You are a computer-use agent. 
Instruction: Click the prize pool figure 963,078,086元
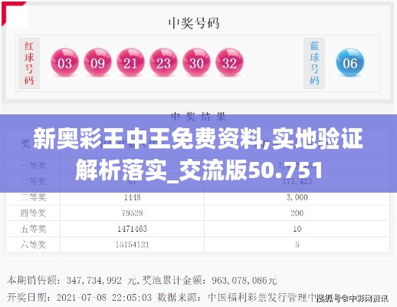click(x=244, y=281)
